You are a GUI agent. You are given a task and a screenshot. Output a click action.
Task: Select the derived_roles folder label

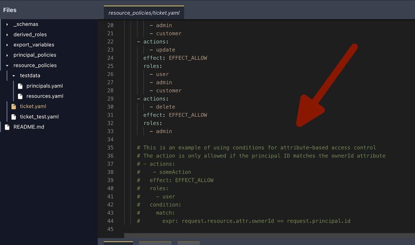[30, 35]
